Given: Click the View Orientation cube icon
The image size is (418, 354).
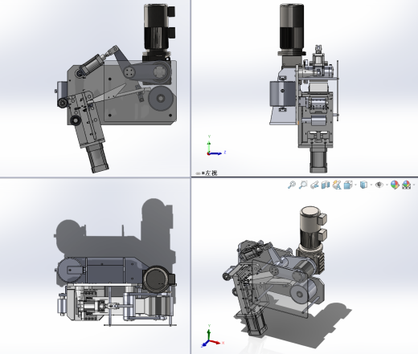Looking at the screenshot, I should click(348, 185).
